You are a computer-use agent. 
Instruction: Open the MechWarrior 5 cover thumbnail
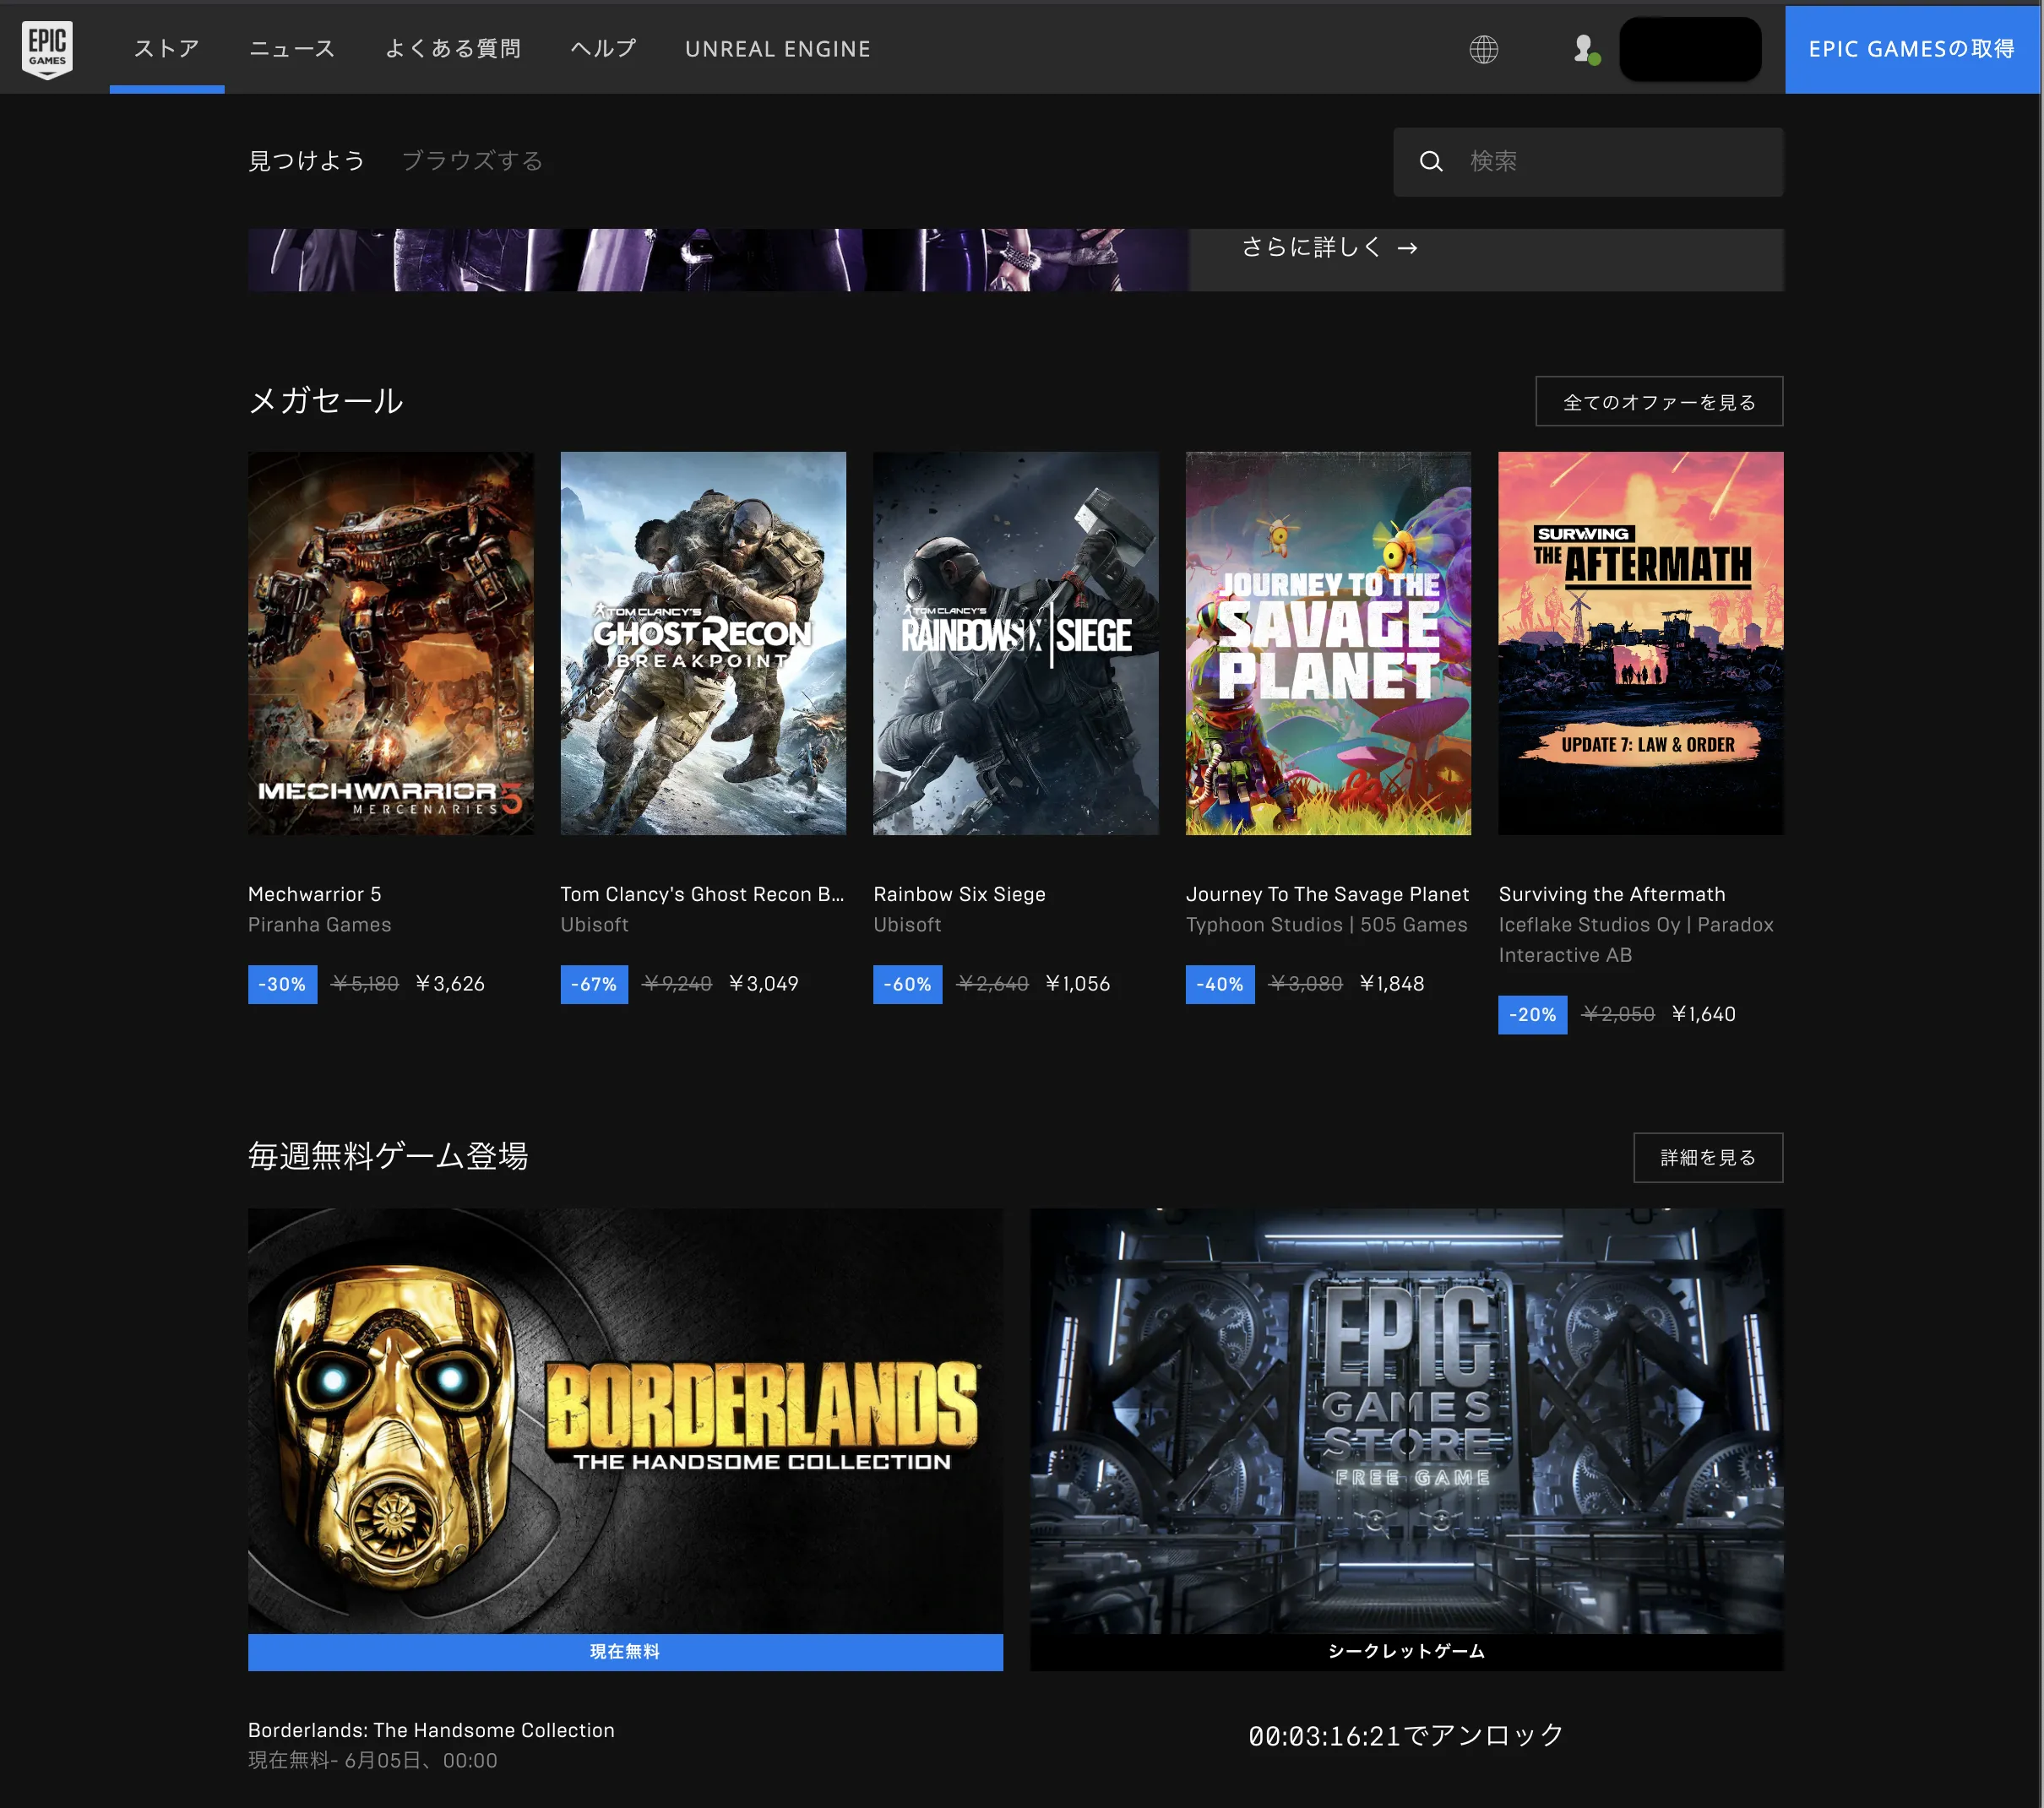tap(390, 643)
